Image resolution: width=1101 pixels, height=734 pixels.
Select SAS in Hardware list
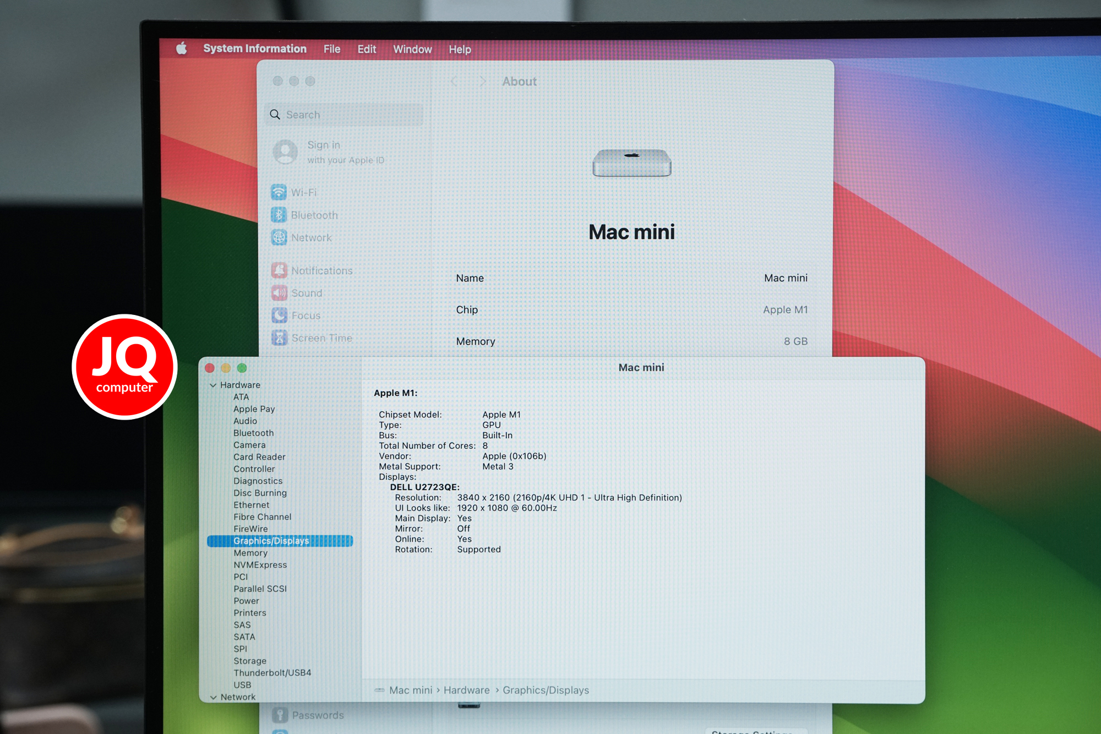[x=242, y=625]
